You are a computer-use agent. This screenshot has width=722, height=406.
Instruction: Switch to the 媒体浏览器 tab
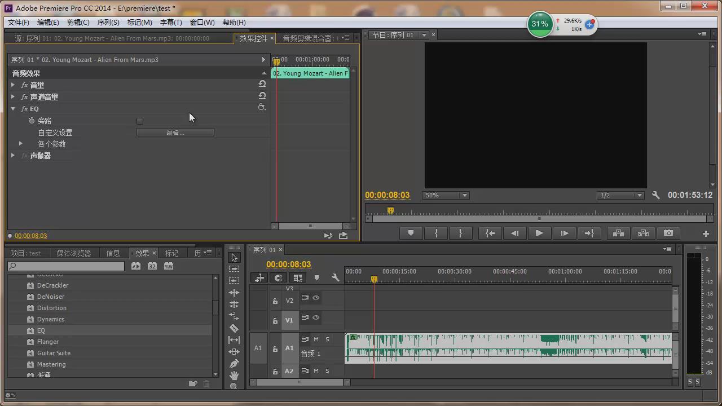click(x=73, y=253)
